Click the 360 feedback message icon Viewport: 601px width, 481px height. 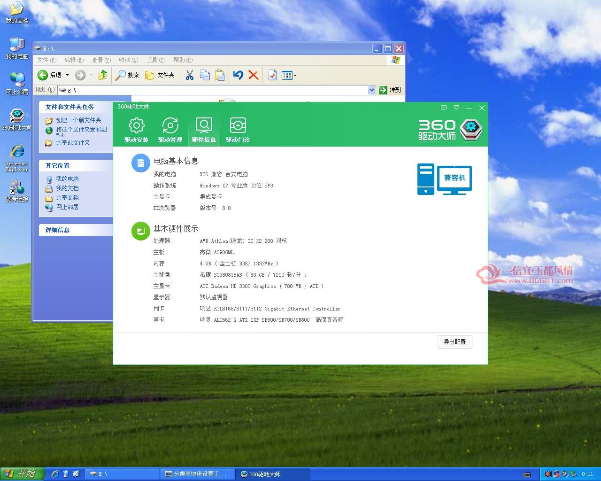(x=444, y=108)
